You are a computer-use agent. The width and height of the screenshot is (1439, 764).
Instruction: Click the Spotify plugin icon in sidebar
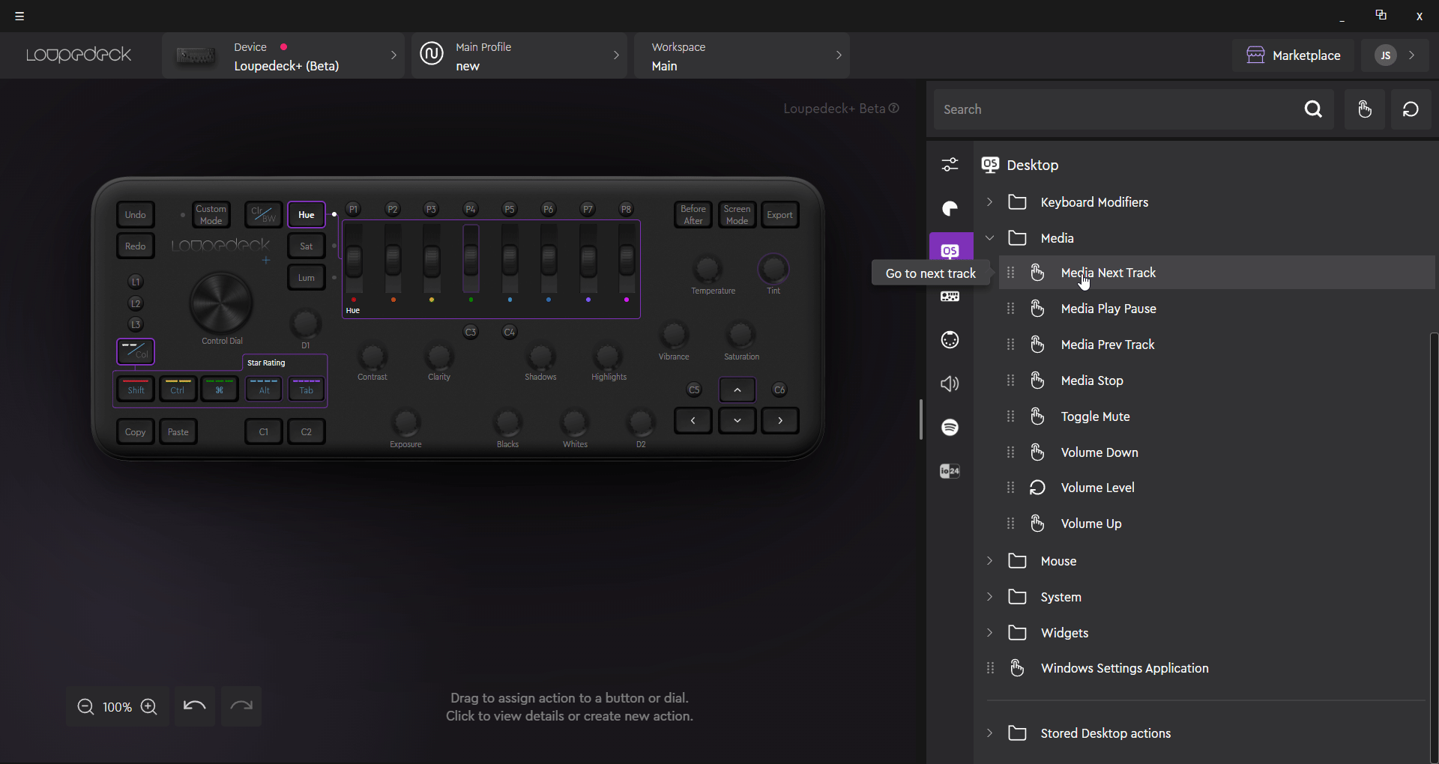pos(950,427)
